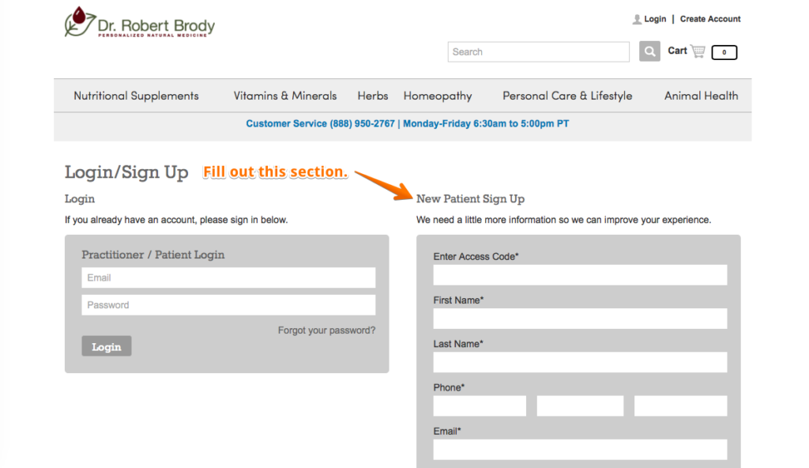Click the Password input field
Screen dimensions: 809x468
(228, 305)
